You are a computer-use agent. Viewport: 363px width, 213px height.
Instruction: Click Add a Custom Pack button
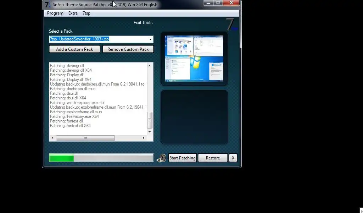tap(74, 49)
